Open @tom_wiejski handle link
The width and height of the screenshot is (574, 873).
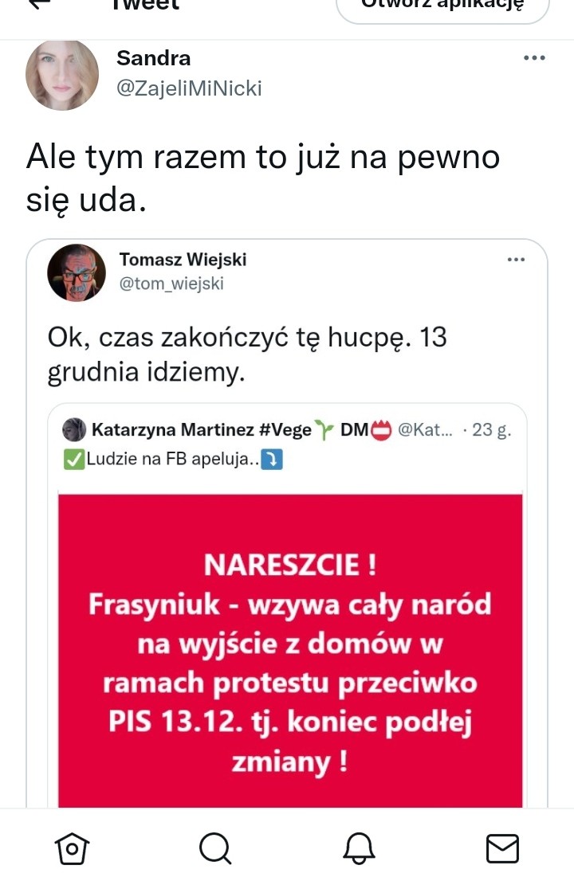point(171,284)
